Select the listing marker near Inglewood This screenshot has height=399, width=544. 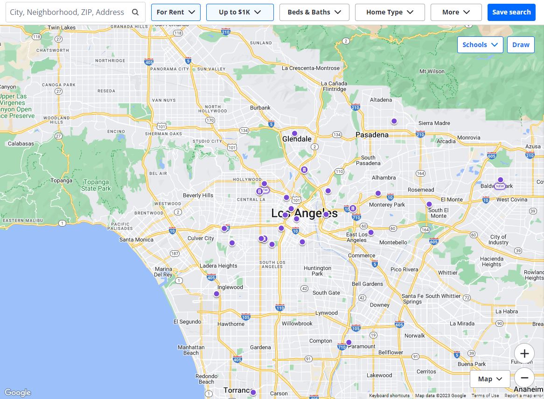coord(216,294)
